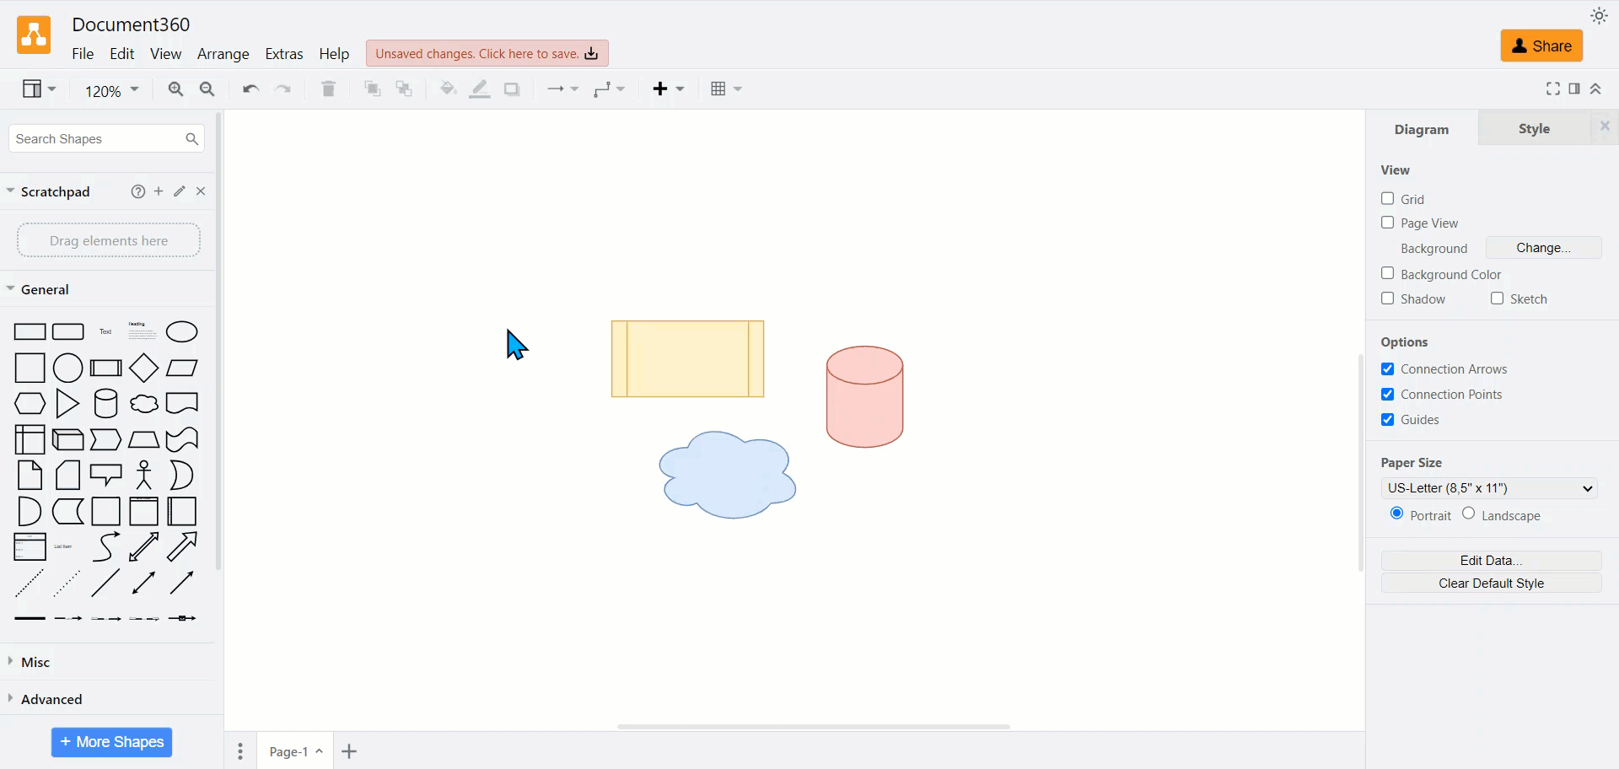The image size is (1619, 769).
Task: Open the view layout dropdown in toolbar
Action: [x=39, y=89]
